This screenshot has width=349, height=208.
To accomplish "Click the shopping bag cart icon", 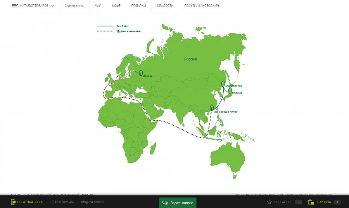I will point(311,202).
